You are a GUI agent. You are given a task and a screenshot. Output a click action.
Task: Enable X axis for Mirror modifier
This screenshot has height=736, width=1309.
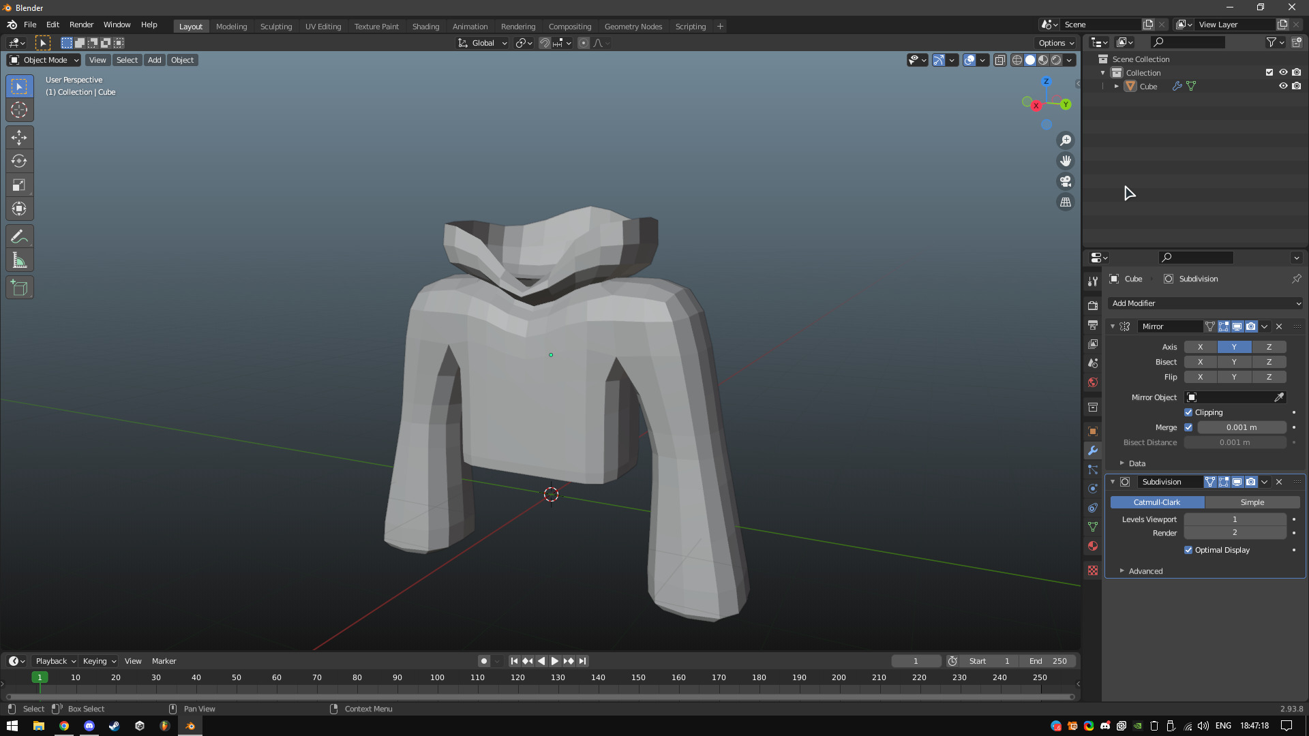(x=1200, y=347)
